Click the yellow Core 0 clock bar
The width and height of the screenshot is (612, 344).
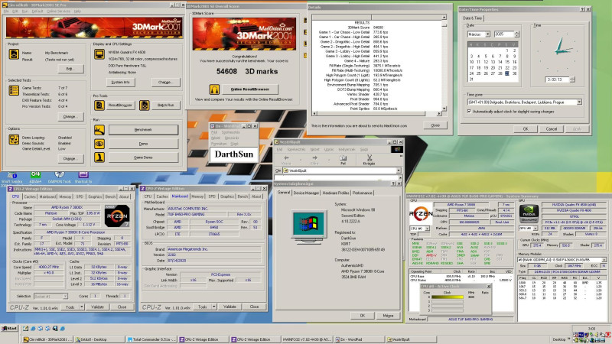click(448, 297)
